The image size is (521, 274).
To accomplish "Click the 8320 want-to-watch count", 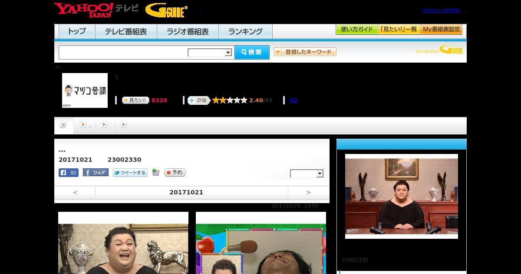I will [x=159, y=100].
